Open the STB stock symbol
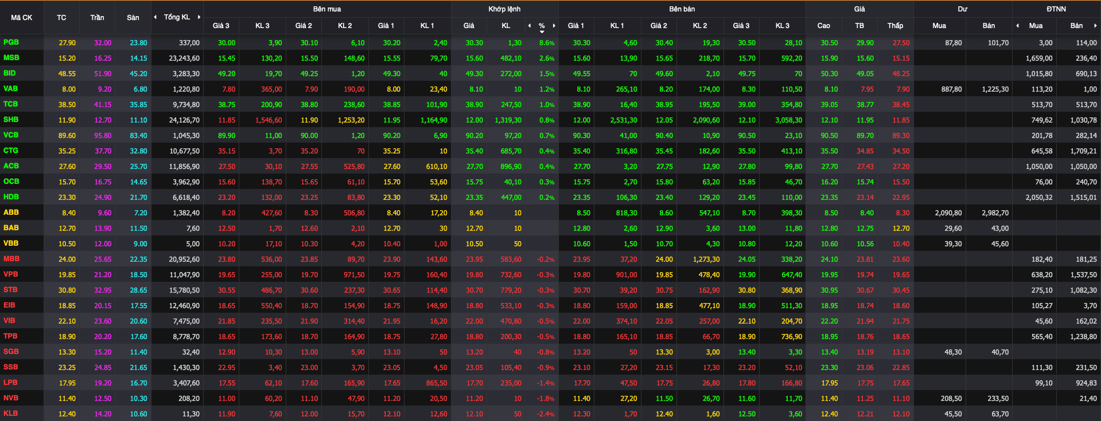 (10, 290)
